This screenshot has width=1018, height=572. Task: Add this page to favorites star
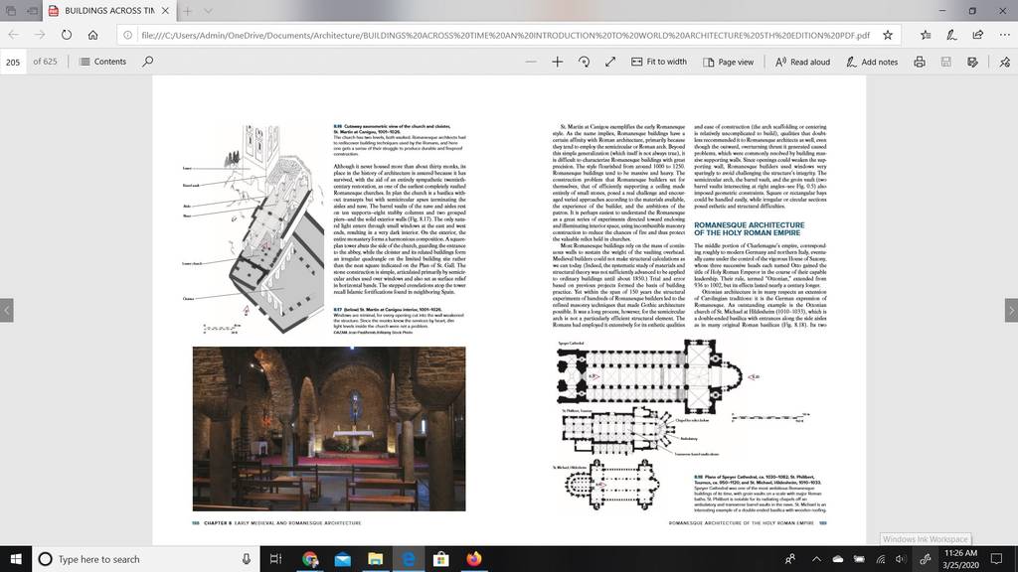click(888, 35)
